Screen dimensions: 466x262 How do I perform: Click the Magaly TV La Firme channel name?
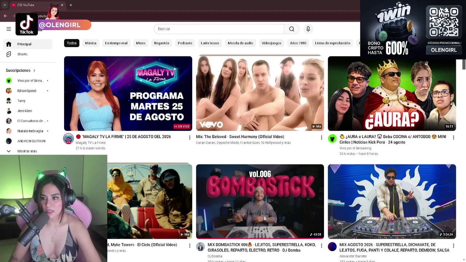[91, 143]
